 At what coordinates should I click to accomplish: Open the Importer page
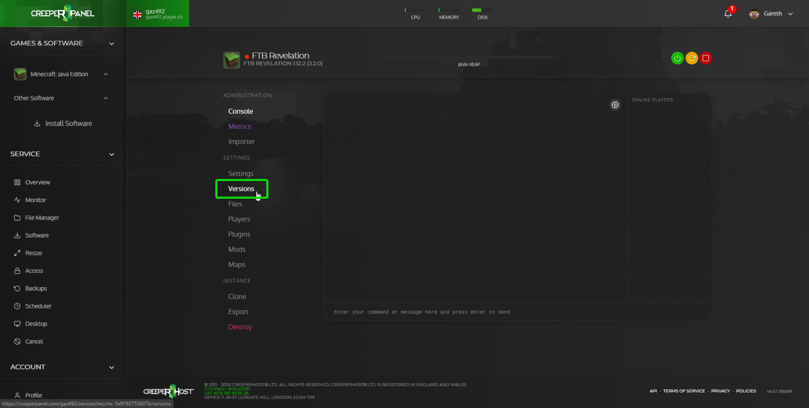(241, 142)
